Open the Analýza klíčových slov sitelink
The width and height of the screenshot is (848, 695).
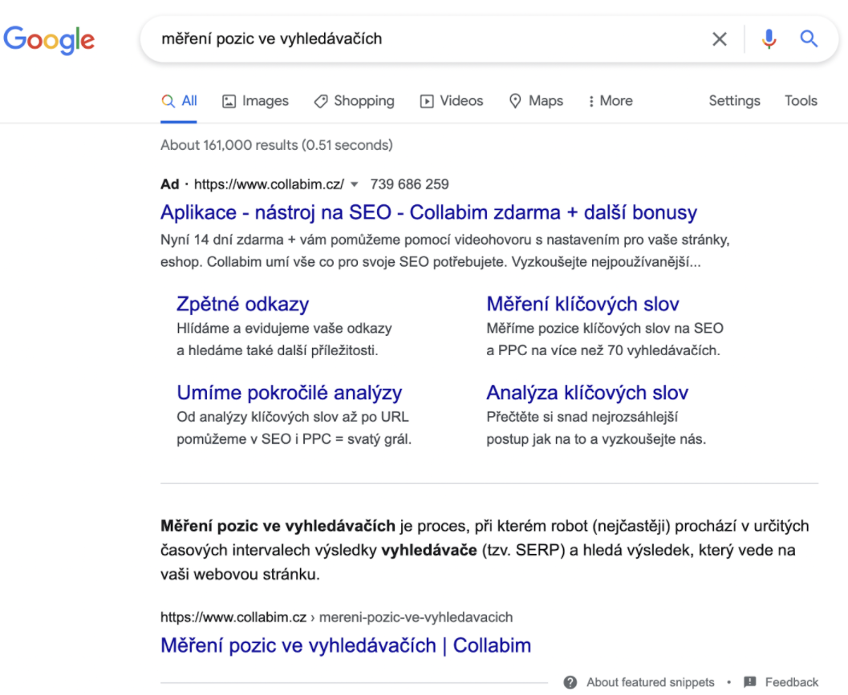(x=587, y=393)
